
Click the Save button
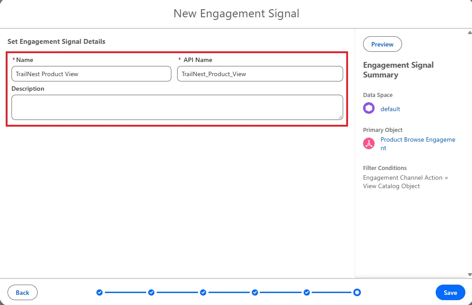[450, 292]
